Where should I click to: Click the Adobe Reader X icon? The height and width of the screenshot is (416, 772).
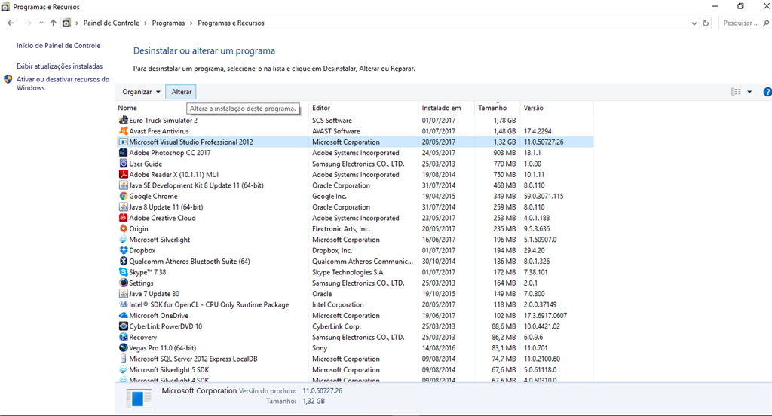[124, 174]
